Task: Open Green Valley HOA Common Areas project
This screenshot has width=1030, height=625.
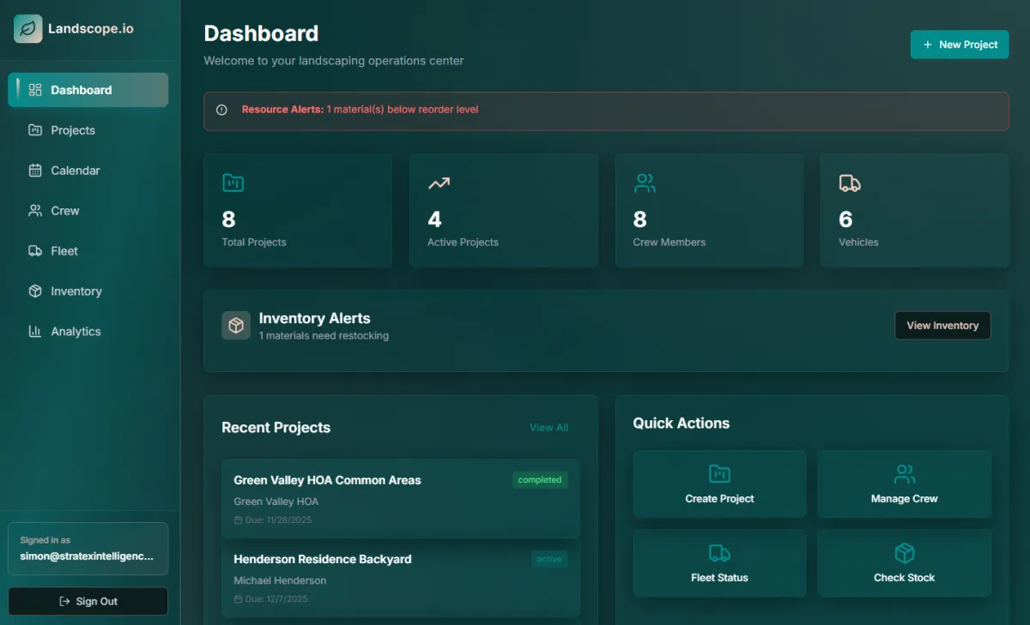Action: click(327, 480)
